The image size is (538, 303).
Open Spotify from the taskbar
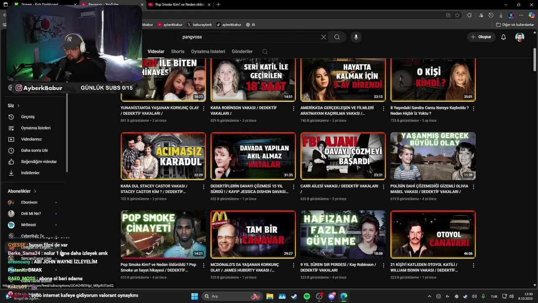click(307, 296)
